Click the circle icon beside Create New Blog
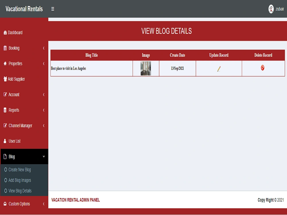The image size is (287, 215). pyautogui.click(x=5, y=170)
